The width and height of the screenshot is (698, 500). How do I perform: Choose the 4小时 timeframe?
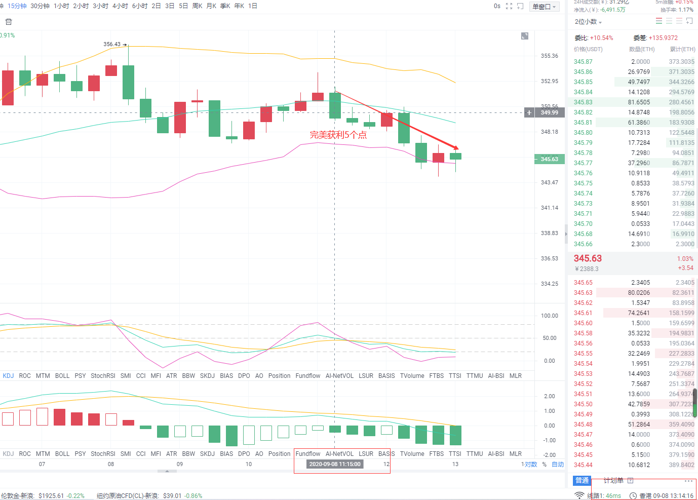(x=120, y=6)
